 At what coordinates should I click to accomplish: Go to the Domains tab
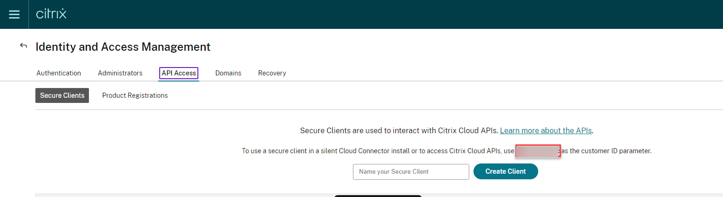pos(228,73)
